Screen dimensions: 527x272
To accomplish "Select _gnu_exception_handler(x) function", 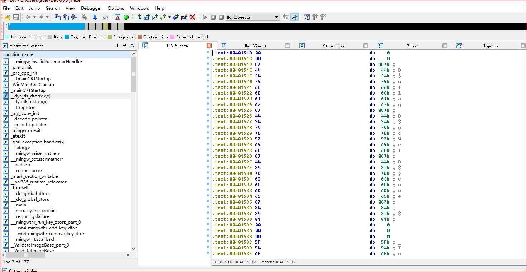I will (x=38, y=142).
